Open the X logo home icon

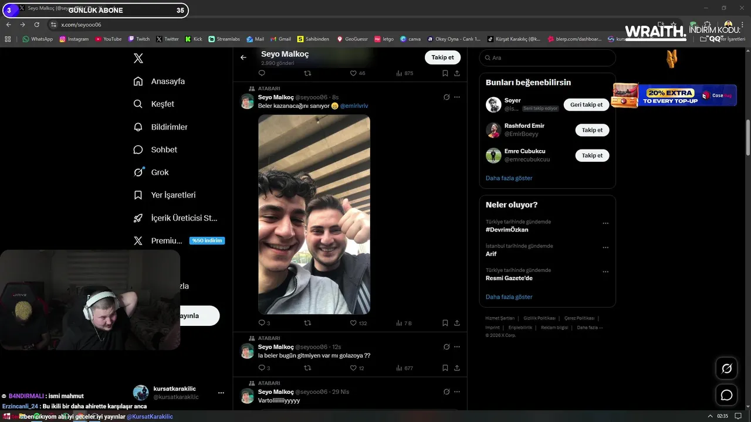[138, 58]
